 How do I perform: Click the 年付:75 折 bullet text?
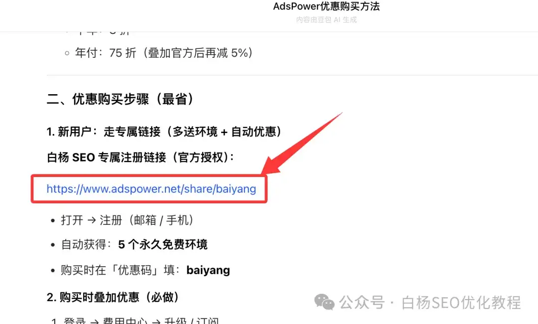click(x=164, y=53)
